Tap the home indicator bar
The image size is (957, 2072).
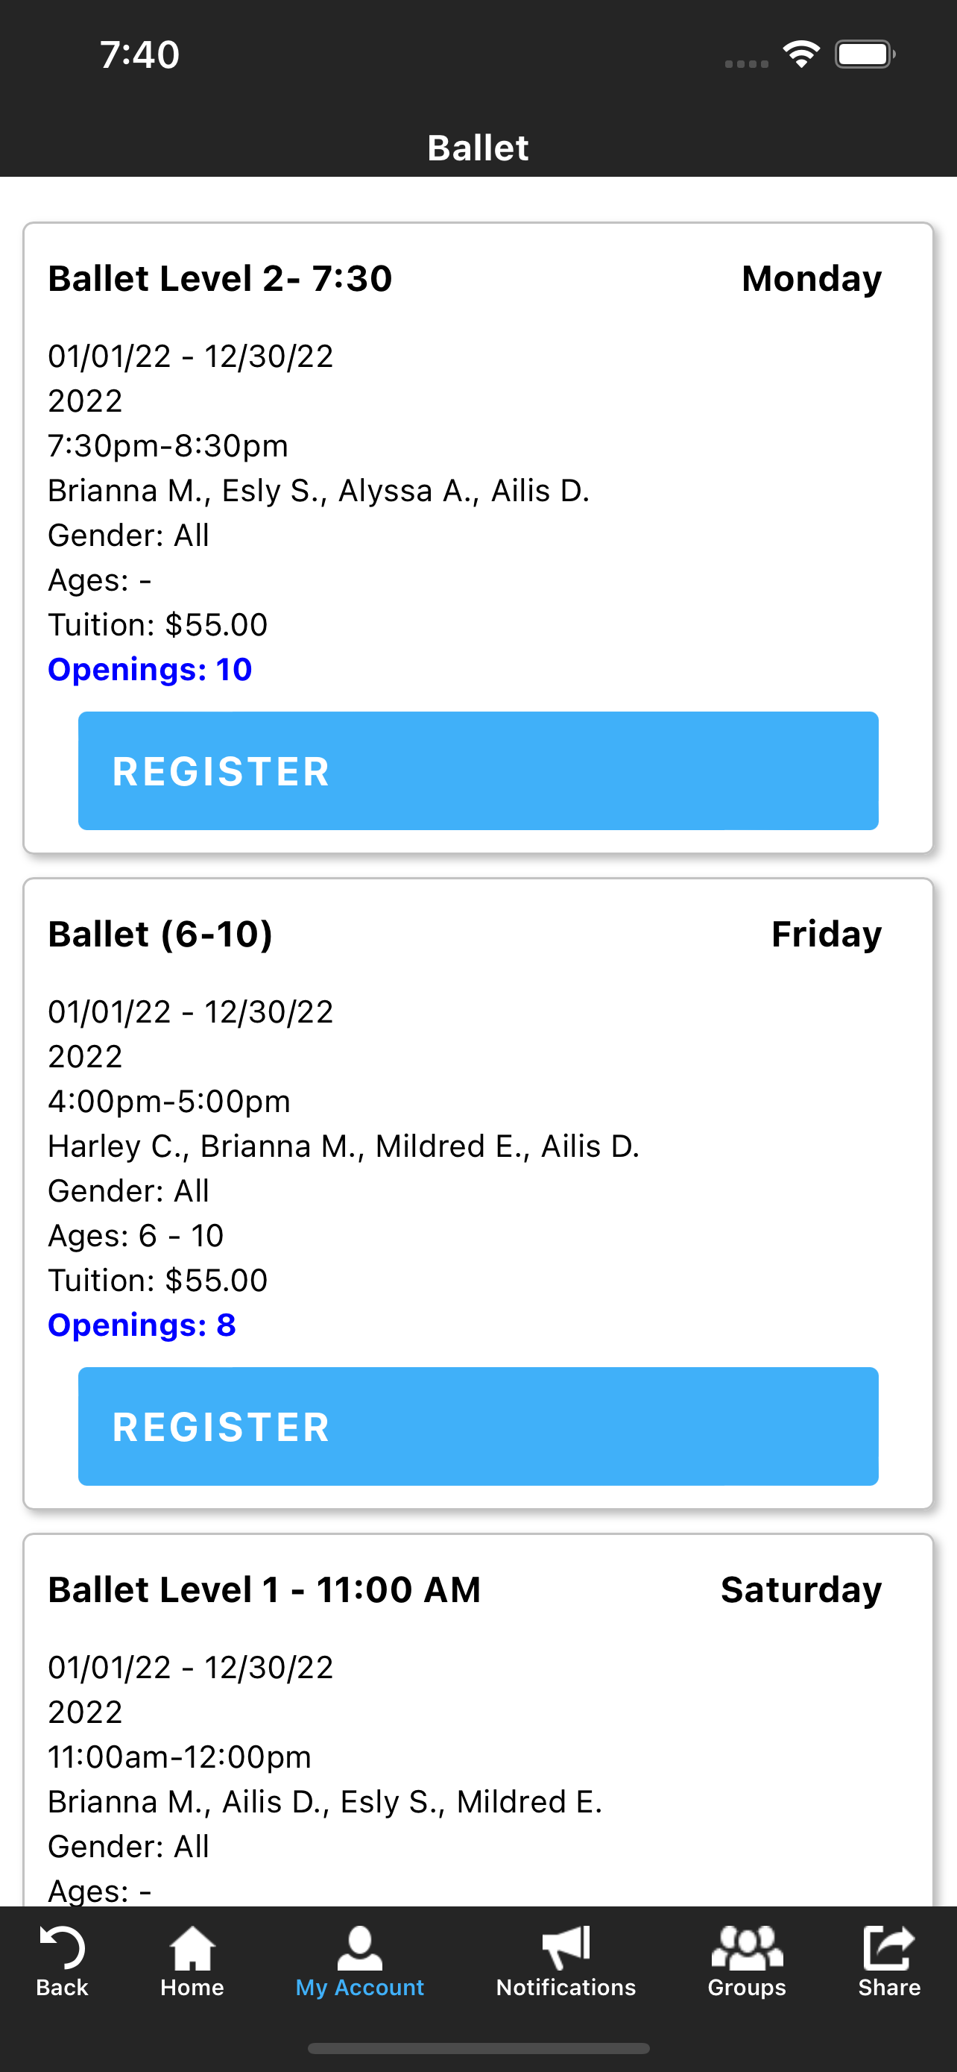pyautogui.click(x=478, y=2048)
